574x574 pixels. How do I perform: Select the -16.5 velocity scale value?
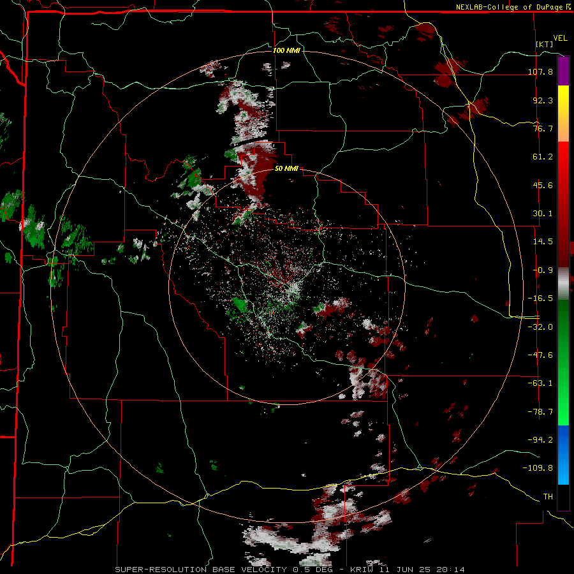coord(540,298)
